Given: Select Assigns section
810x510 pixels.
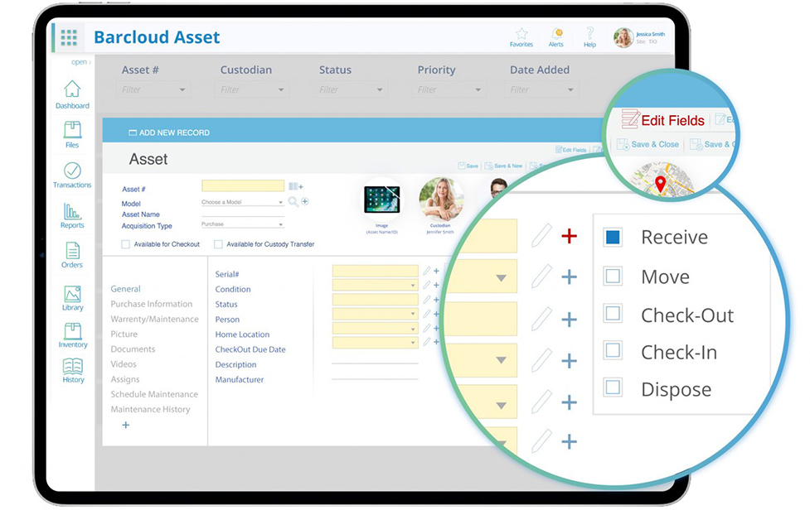Looking at the screenshot, I should 125,379.
